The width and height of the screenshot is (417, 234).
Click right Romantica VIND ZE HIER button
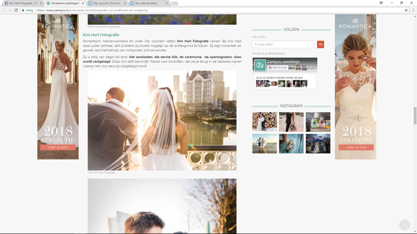(356, 147)
